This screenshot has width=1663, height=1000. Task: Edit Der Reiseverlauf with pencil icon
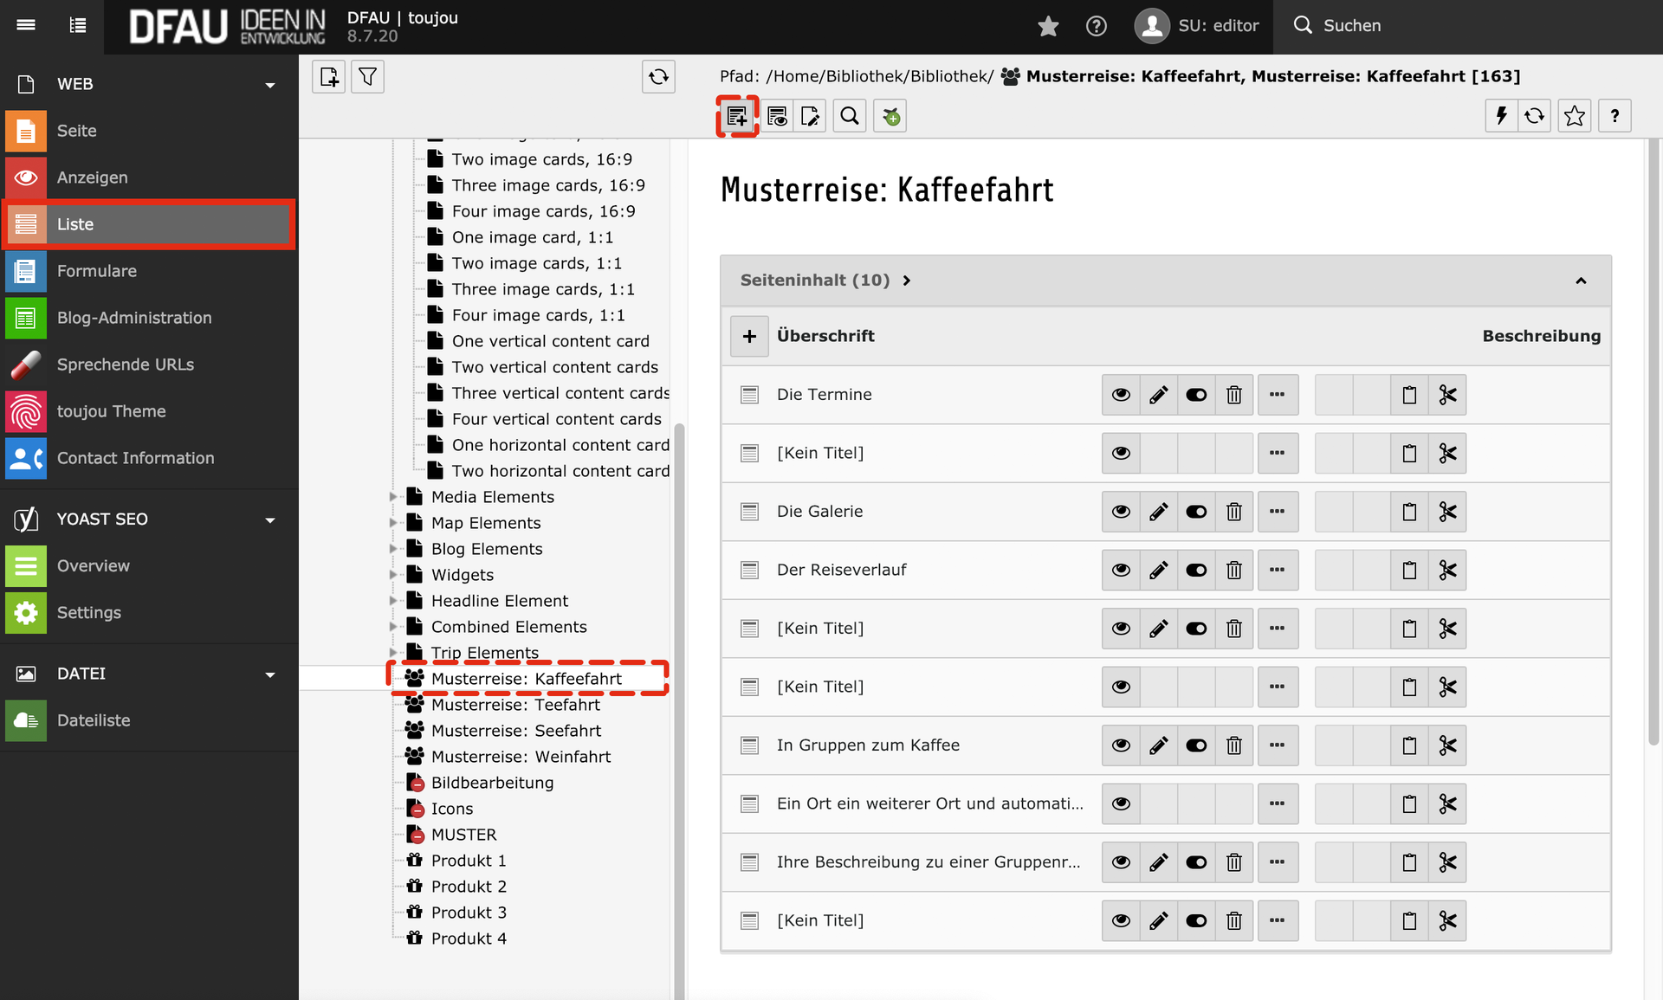coord(1158,570)
